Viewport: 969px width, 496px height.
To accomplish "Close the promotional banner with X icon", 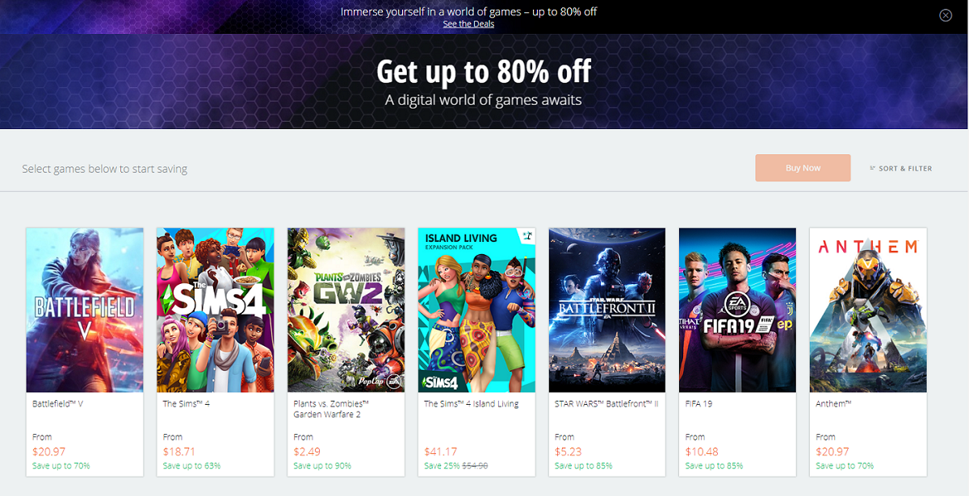I will [x=946, y=15].
